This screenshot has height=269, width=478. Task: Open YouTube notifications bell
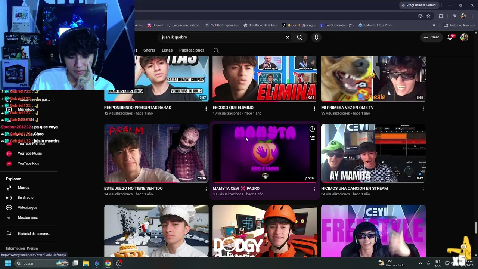450,37
